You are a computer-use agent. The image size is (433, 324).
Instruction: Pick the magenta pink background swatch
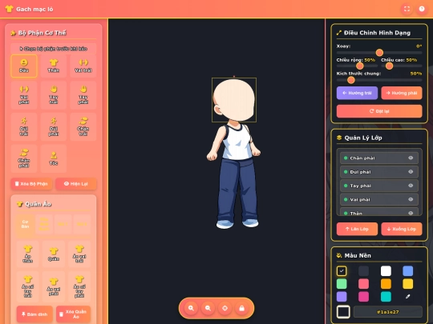(x=364, y=297)
